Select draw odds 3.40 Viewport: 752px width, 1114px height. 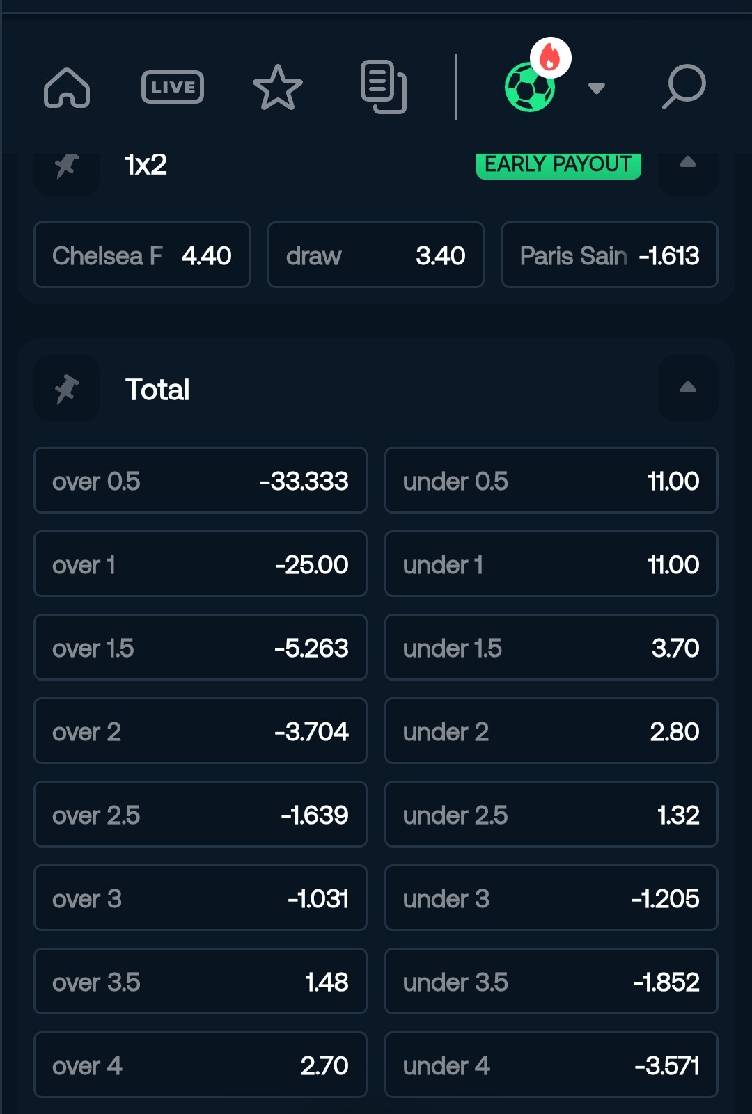(x=376, y=255)
